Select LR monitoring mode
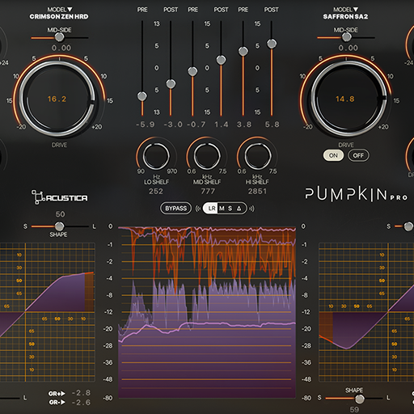 [212, 209]
